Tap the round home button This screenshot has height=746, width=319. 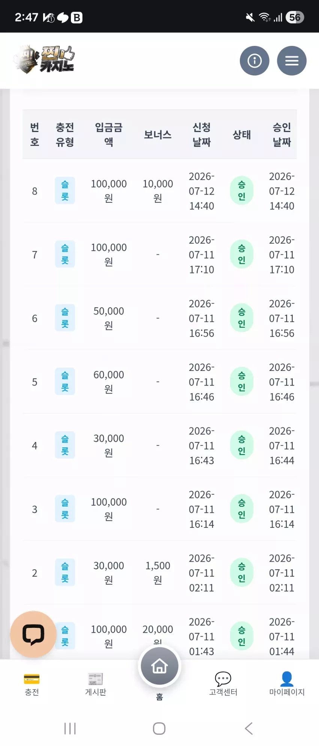[159, 666]
